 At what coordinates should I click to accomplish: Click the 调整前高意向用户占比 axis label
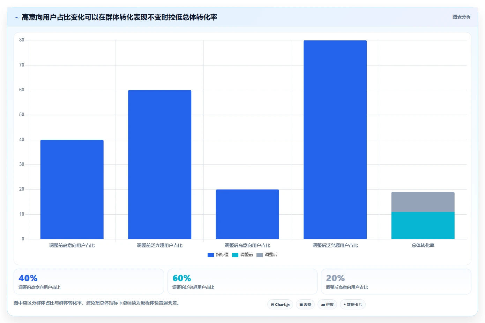coord(72,246)
